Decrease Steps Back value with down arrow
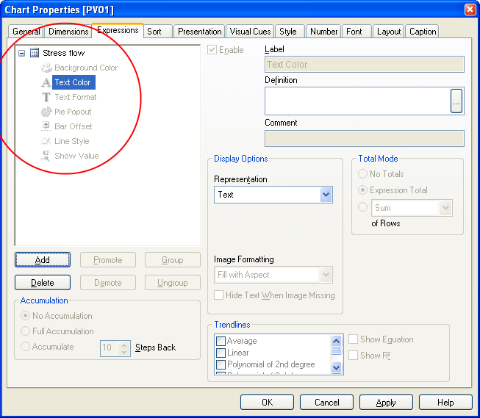 (123, 352)
